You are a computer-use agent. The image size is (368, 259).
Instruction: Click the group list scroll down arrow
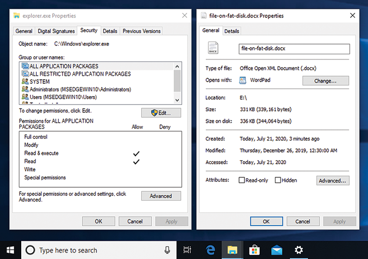[x=178, y=100]
